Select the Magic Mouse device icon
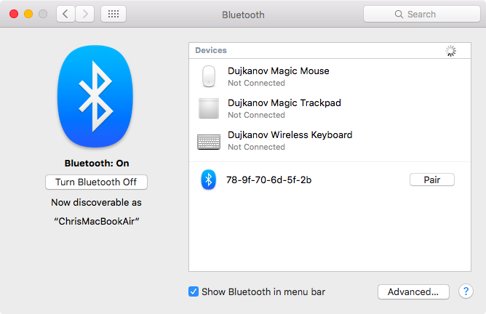Image resolution: width=486 pixels, height=314 pixels. point(209,76)
